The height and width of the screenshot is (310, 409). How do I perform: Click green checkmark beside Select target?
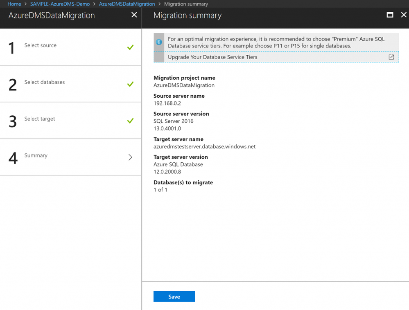[x=131, y=121]
